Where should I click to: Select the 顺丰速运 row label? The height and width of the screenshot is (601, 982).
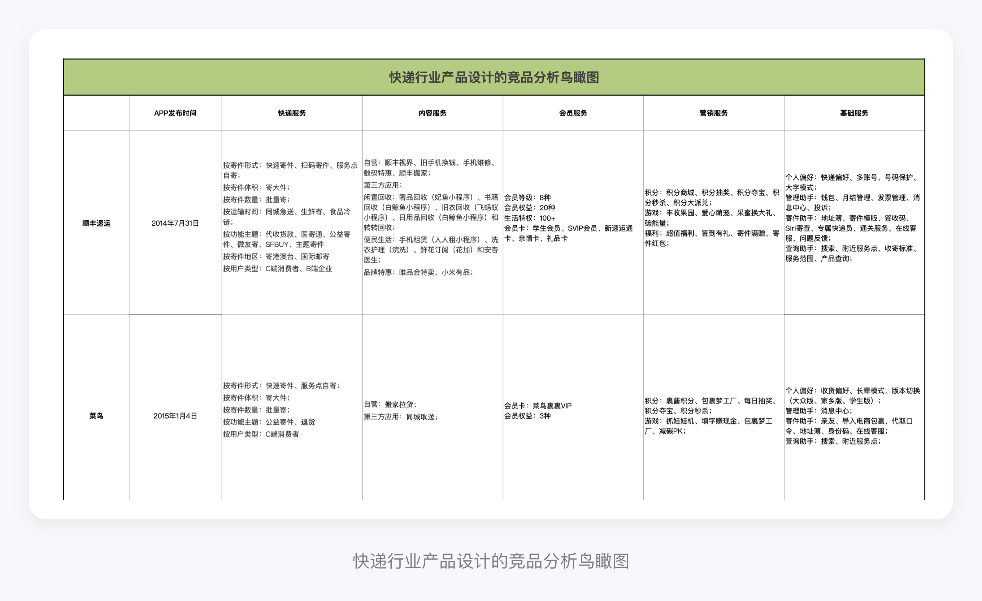click(x=97, y=224)
